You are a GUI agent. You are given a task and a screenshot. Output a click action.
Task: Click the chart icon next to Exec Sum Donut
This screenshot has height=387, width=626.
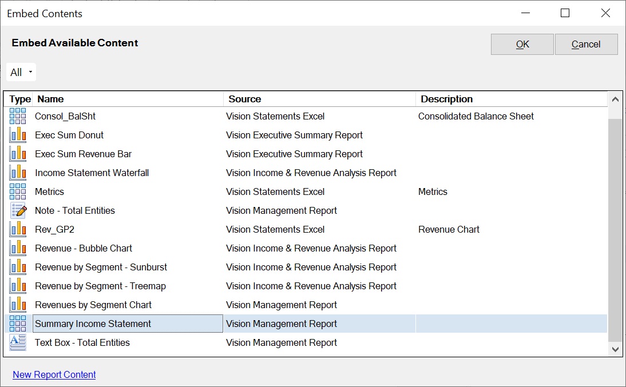pyautogui.click(x=18, y=135)
